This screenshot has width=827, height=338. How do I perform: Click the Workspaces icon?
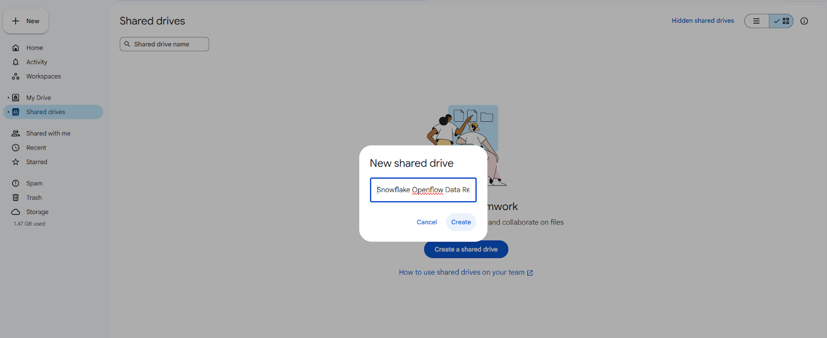pyautogui.click(x=16, y=76)
